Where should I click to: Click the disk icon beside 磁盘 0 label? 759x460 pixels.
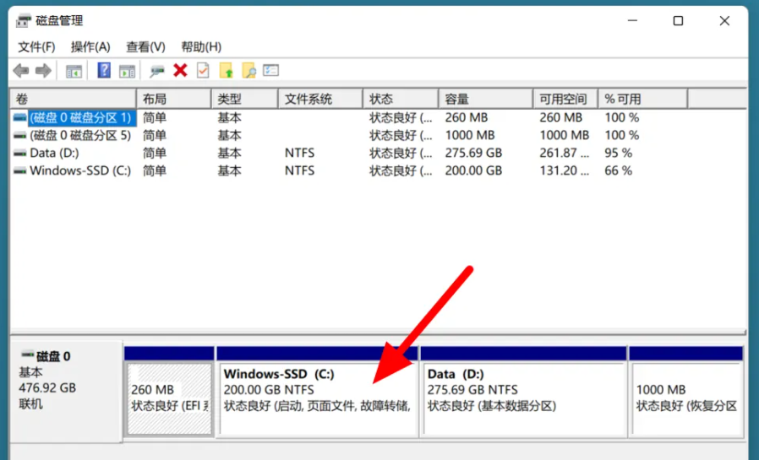(27, 355)
